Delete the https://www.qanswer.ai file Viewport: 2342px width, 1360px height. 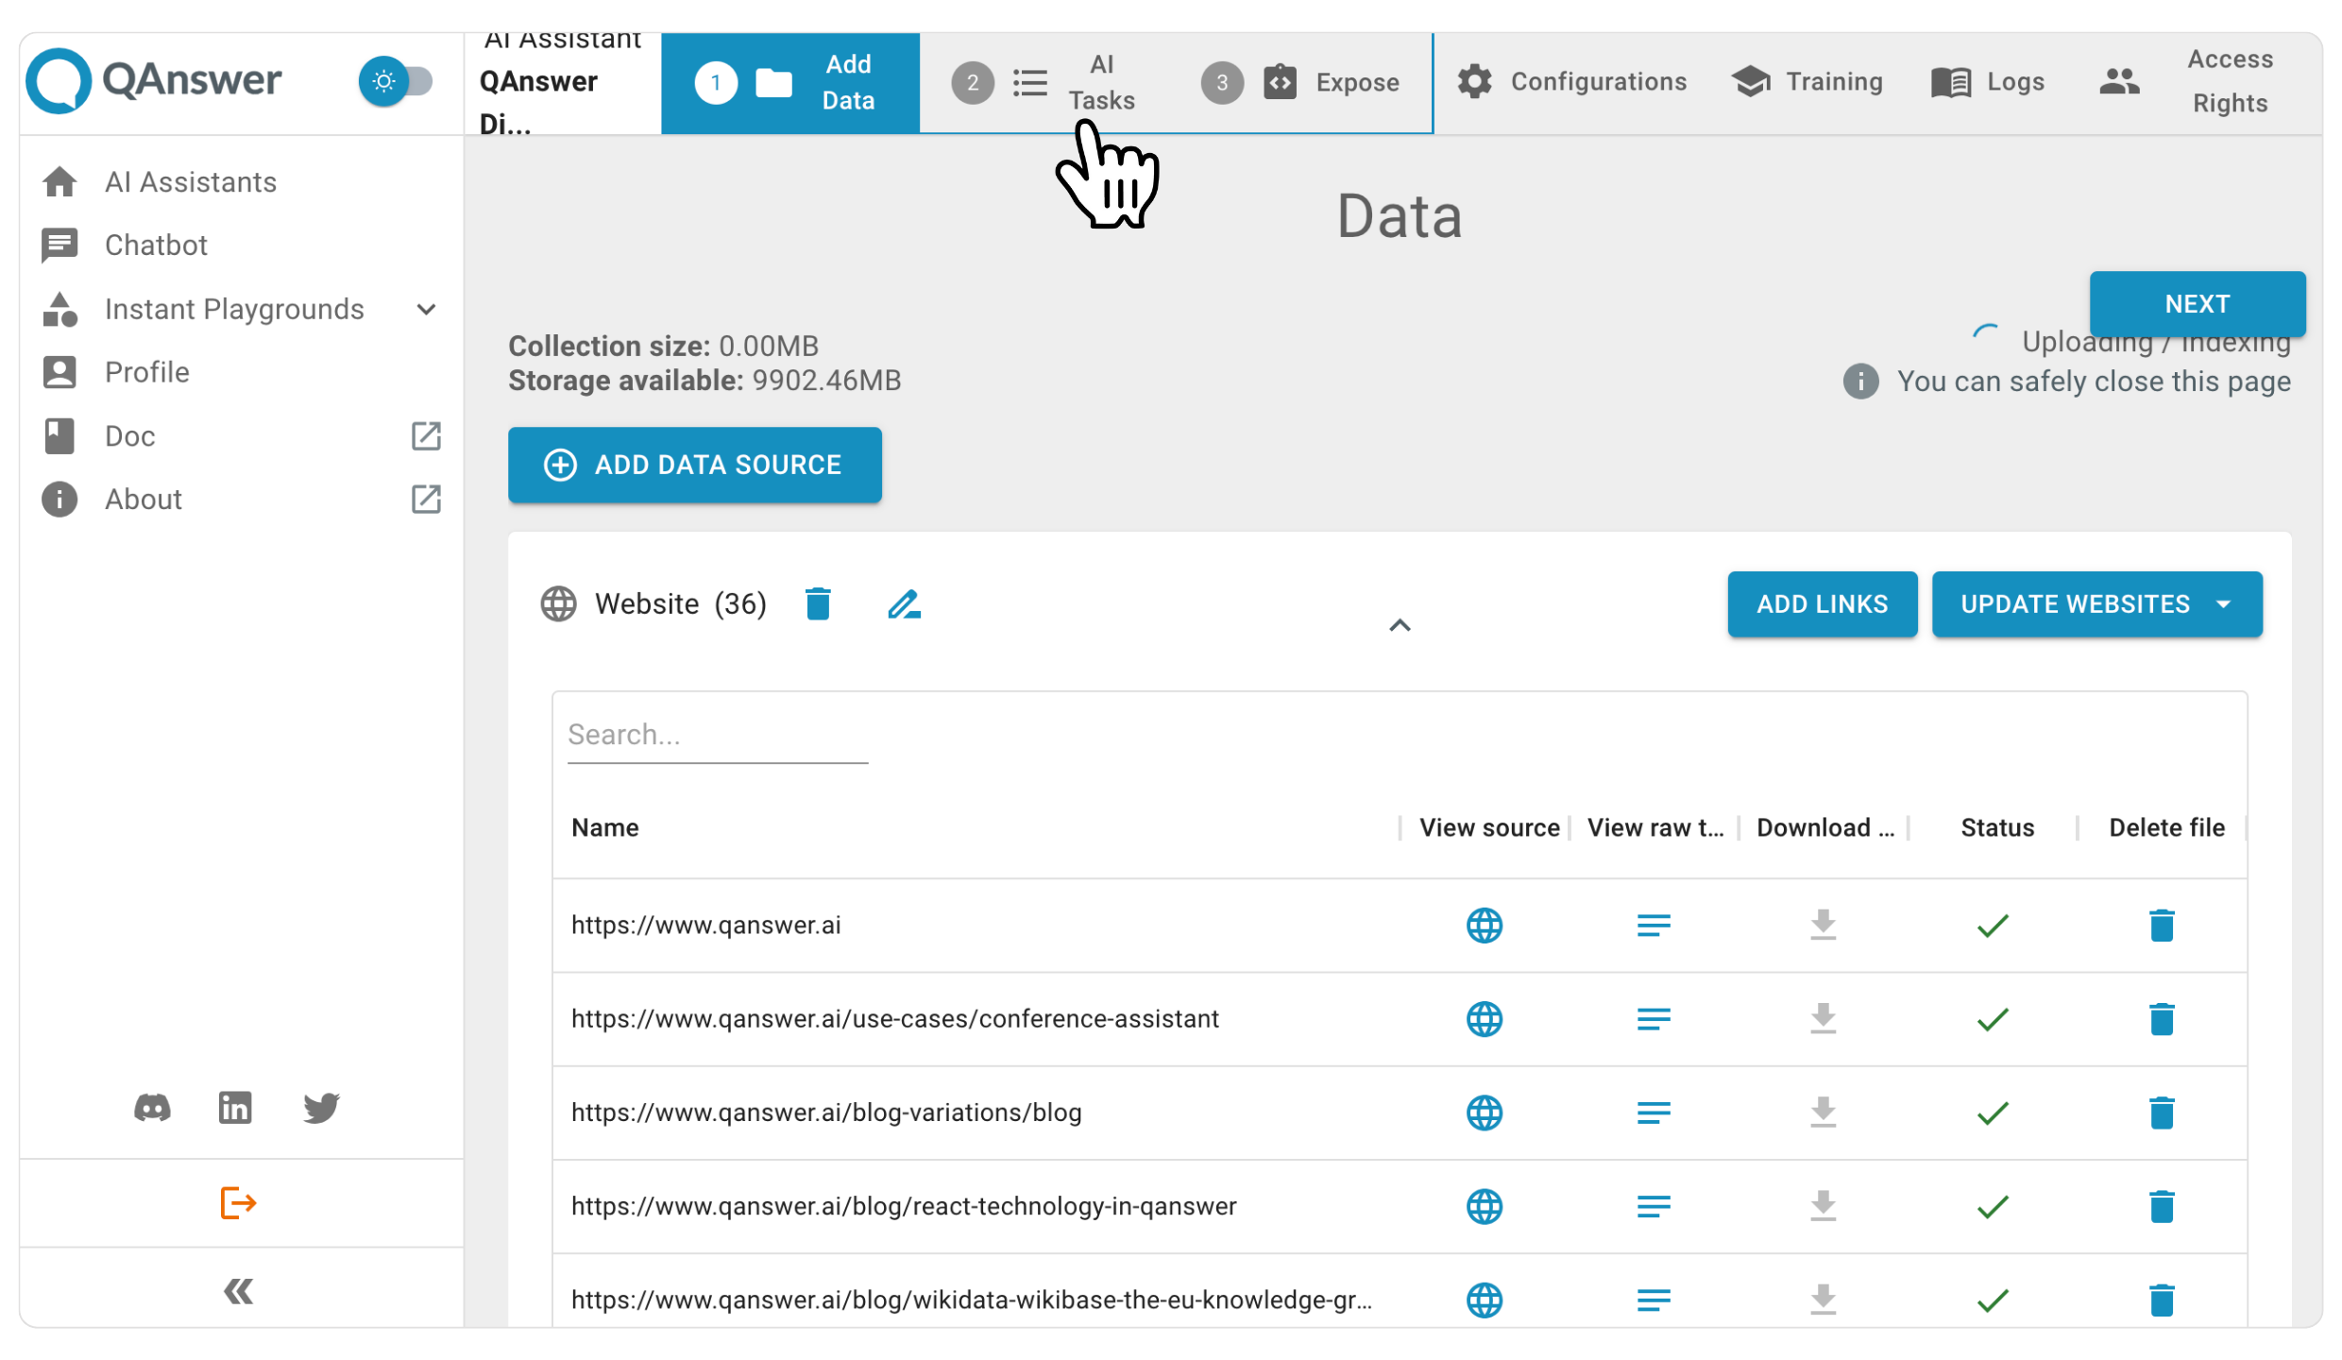pos(2162,925)
